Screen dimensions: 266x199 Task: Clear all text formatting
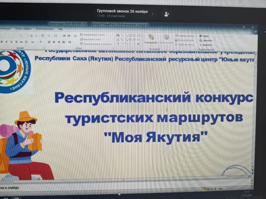pos(43,36)
